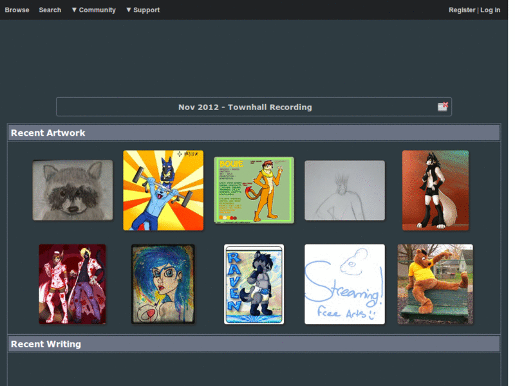Open the black-and-white fox photo thumbnail
This screenshot has height=386, width=515.
(x=435, y=190)
